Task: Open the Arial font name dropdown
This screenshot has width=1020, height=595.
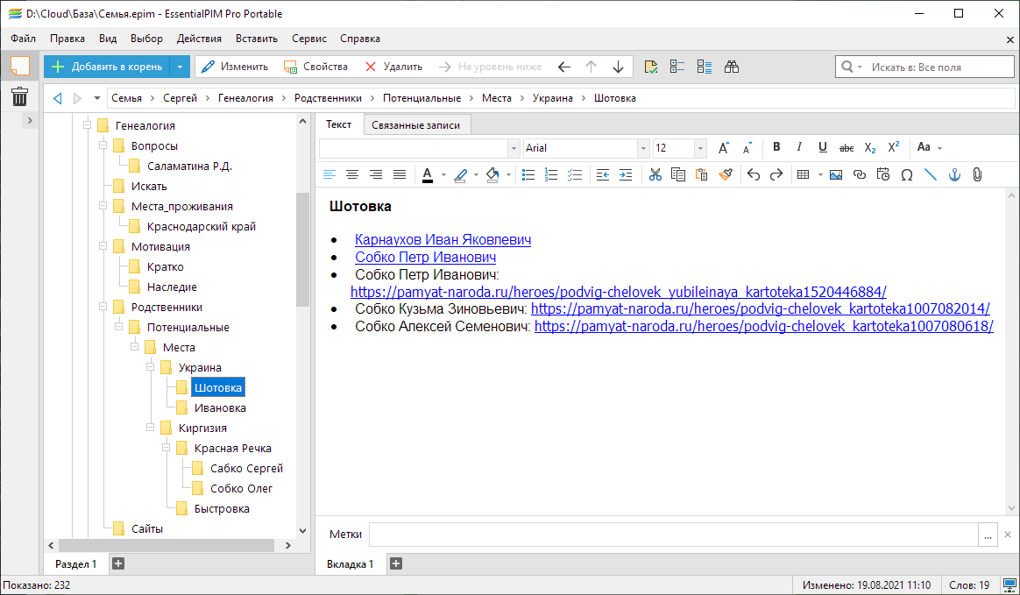Action: tap(643, 148)
